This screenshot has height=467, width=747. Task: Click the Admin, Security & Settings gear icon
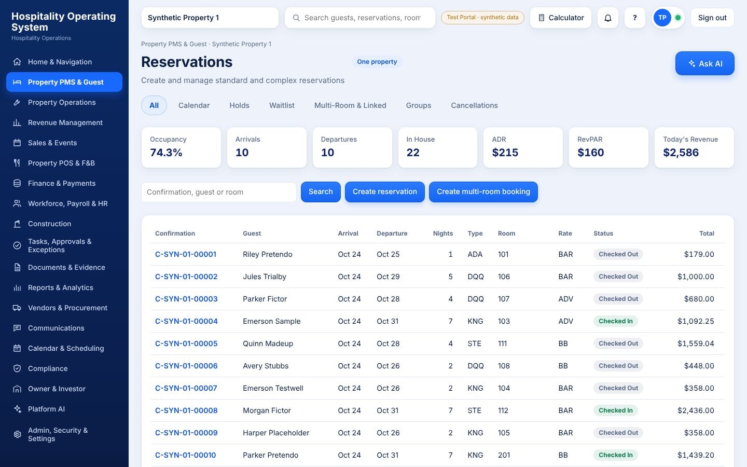point(17,434)
